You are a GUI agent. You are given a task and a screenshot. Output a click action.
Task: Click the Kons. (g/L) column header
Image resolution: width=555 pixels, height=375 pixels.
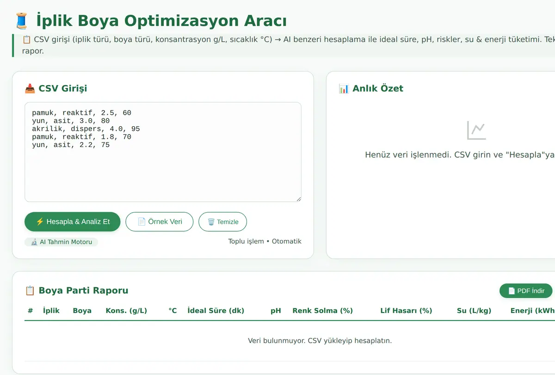(x=126, y=310)
